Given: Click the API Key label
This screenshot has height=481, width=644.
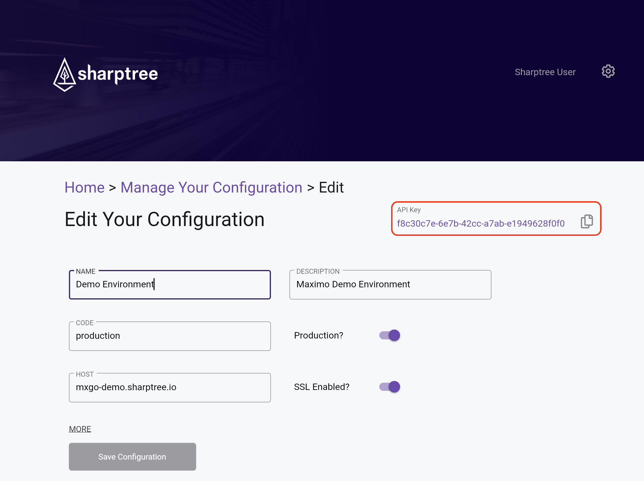Looking at the screenshot, I should [x=409, y=210].
